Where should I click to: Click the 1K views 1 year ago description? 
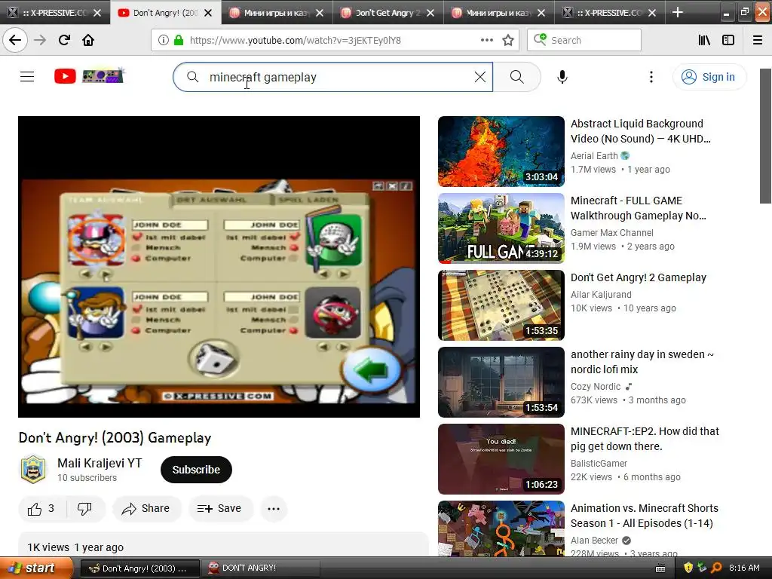pos(75,547)
